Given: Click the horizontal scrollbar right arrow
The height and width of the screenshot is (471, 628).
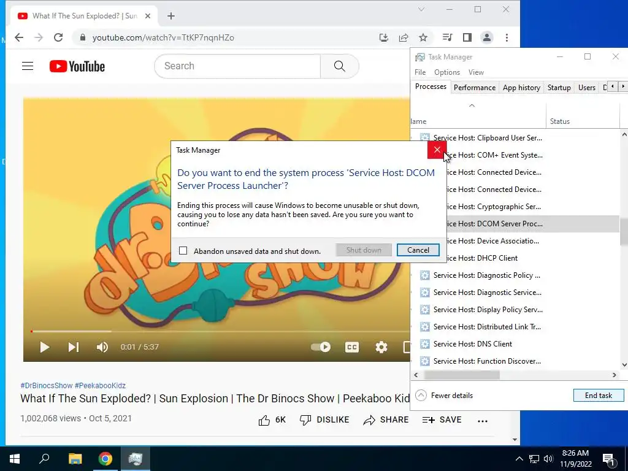Looking at the screenshot, I should click(614, 375).
